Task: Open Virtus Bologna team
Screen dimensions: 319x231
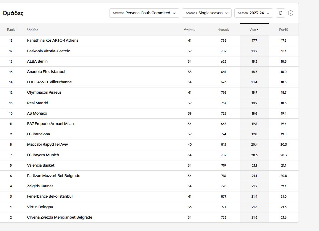Action: coord(40,207)
